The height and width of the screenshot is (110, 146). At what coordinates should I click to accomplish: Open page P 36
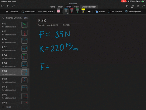point(15,64)
